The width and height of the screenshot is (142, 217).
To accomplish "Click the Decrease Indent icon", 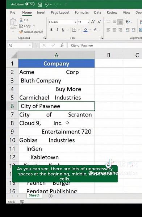I will coord(128,30).
